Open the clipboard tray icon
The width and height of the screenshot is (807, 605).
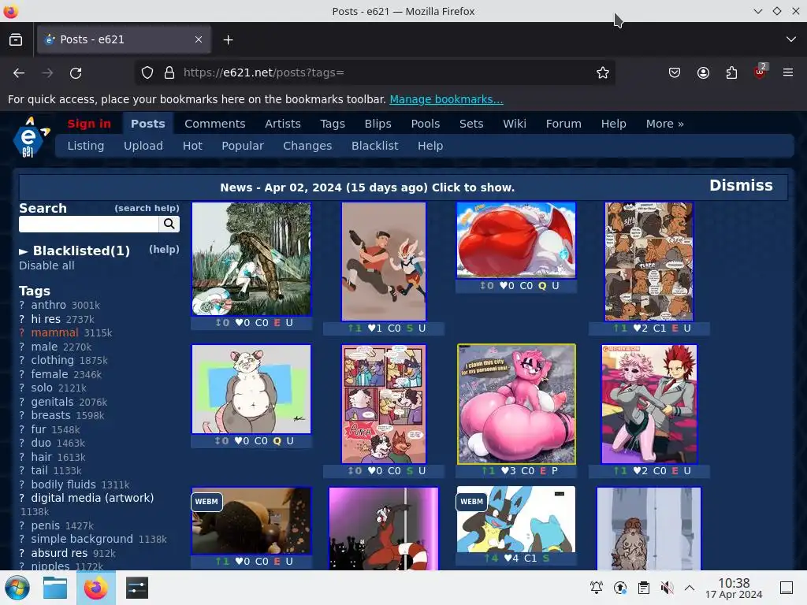[x=643, y=588]
